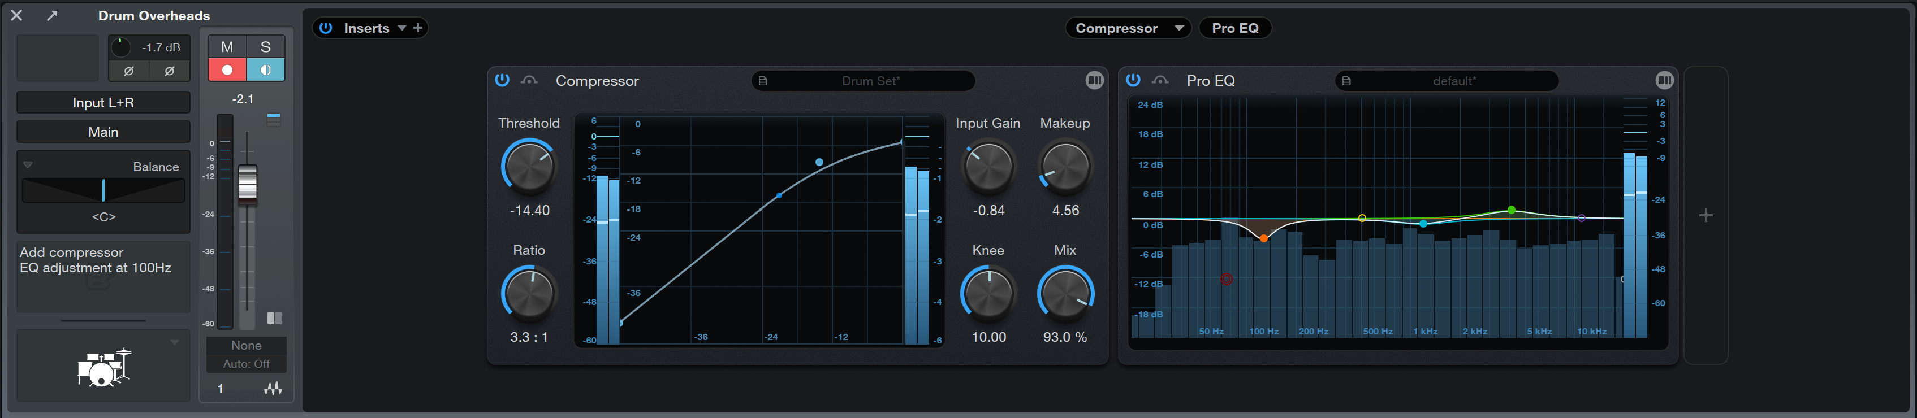Click the small blue icon atop the fader
Image resolution: width=1917 pixels, height=418 pixels.
[274, 119]
